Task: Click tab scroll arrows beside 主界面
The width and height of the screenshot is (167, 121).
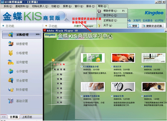Action: click(x=4, y=117)
